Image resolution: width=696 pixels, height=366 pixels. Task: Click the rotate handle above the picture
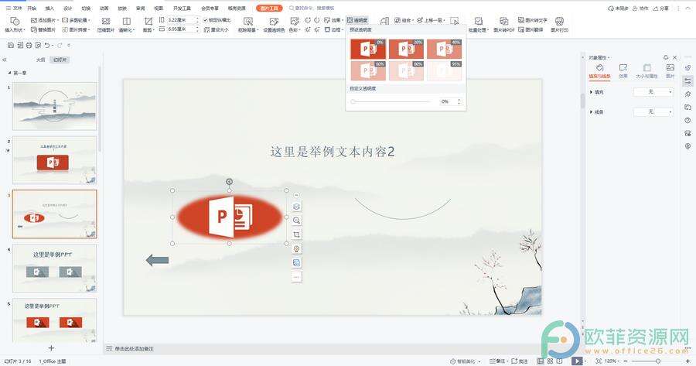(229, 182)
